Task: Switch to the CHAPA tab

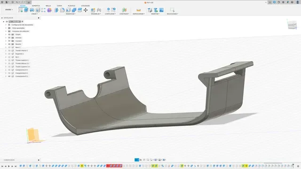Action: 59,6
